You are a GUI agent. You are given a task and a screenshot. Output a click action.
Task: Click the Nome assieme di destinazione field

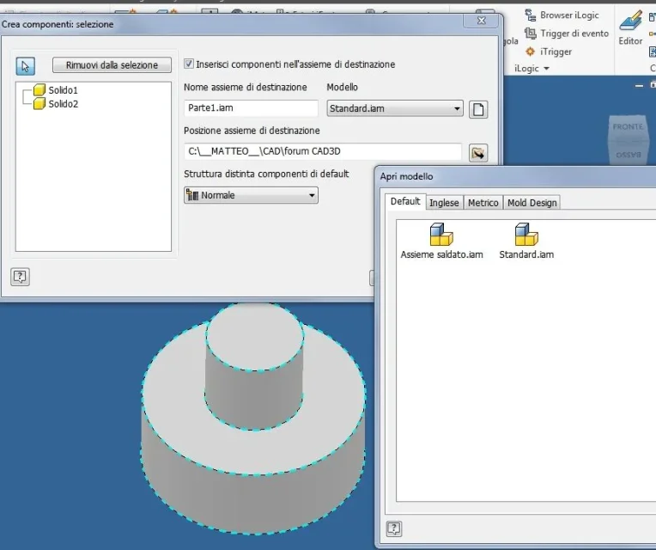251,108
